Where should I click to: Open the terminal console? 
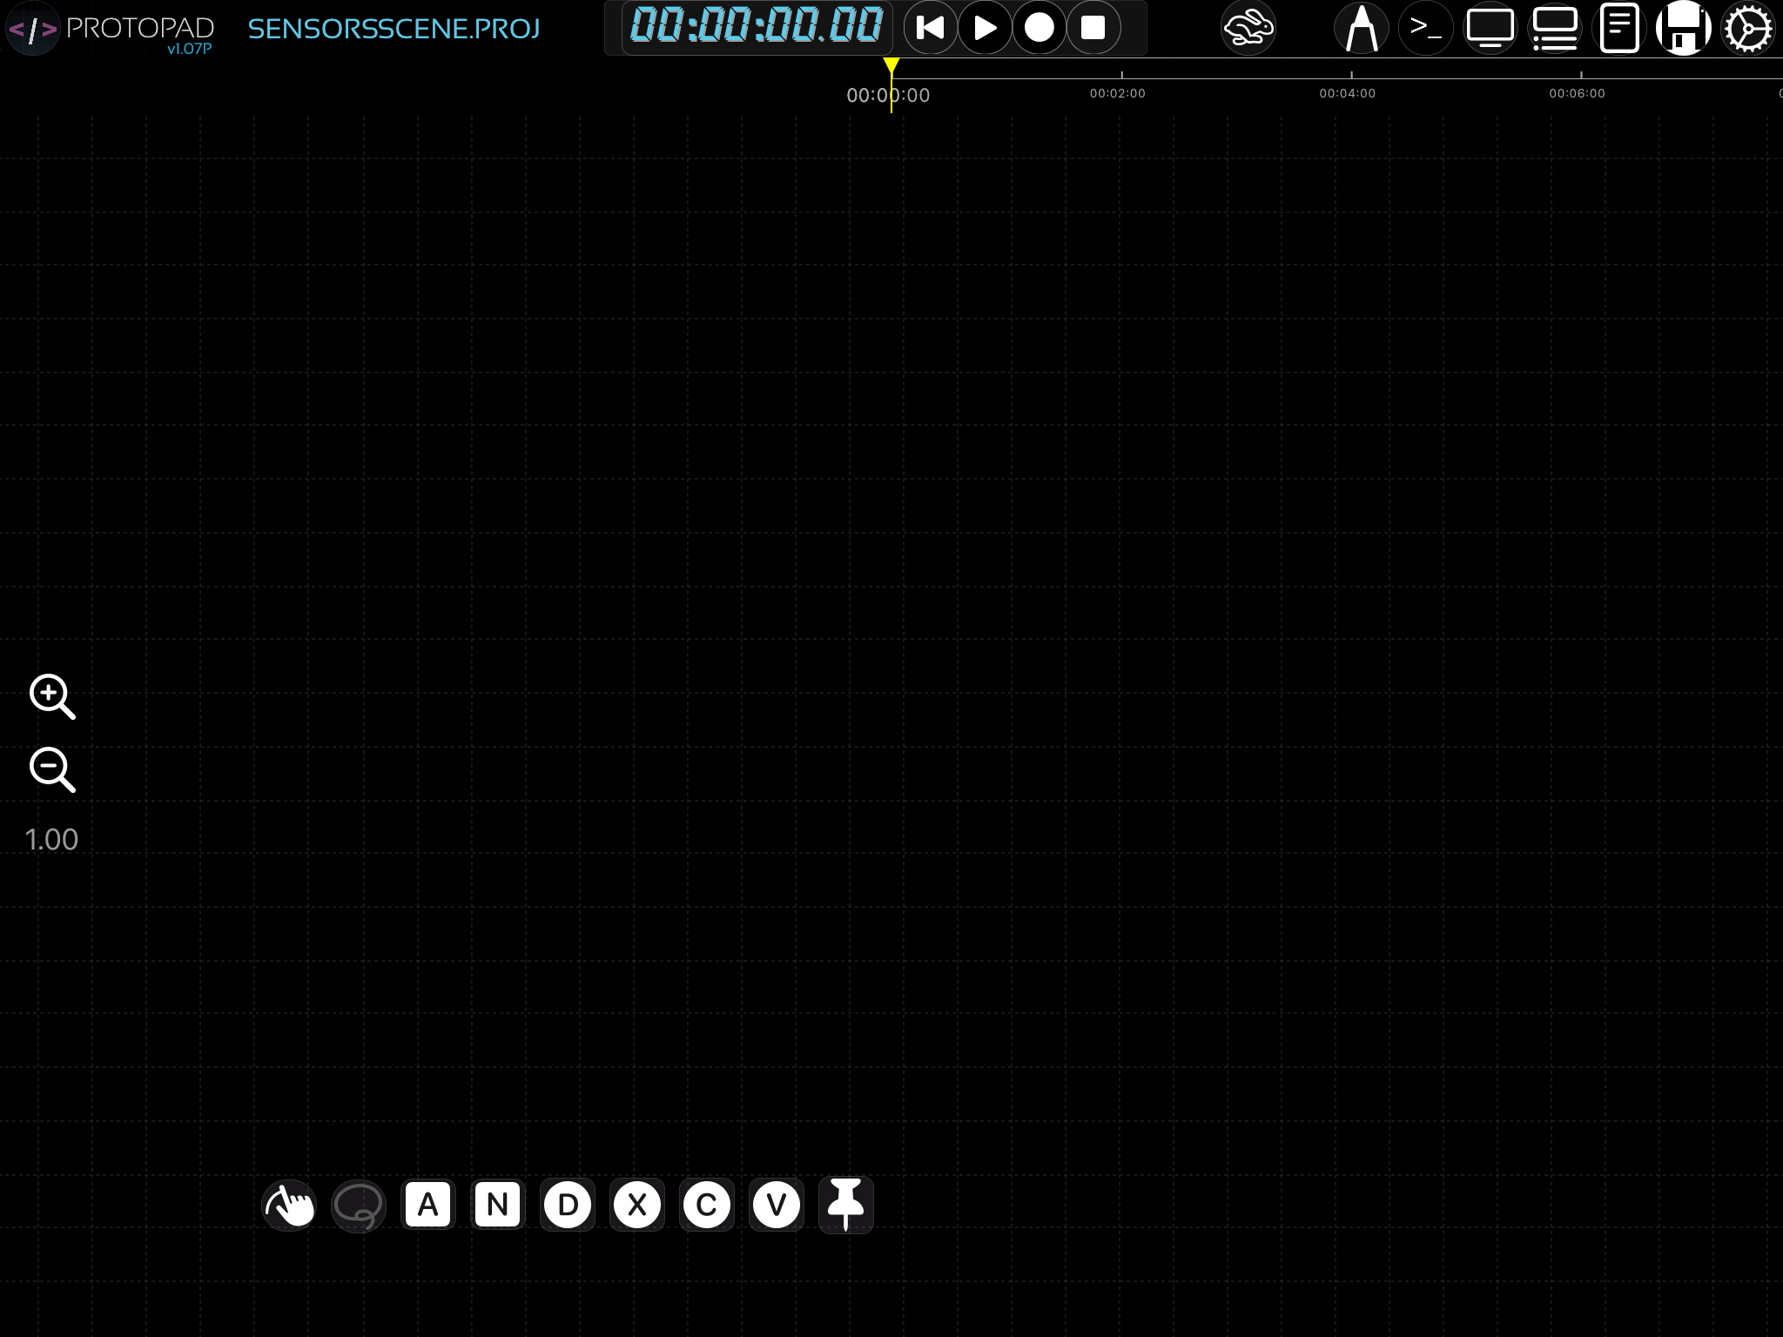[x=1425, y=29]
